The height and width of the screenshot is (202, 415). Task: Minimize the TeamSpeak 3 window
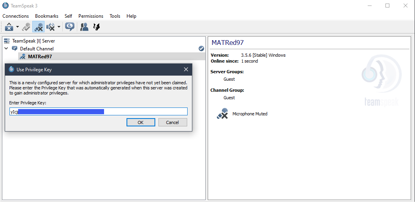(x=369, y=6)
